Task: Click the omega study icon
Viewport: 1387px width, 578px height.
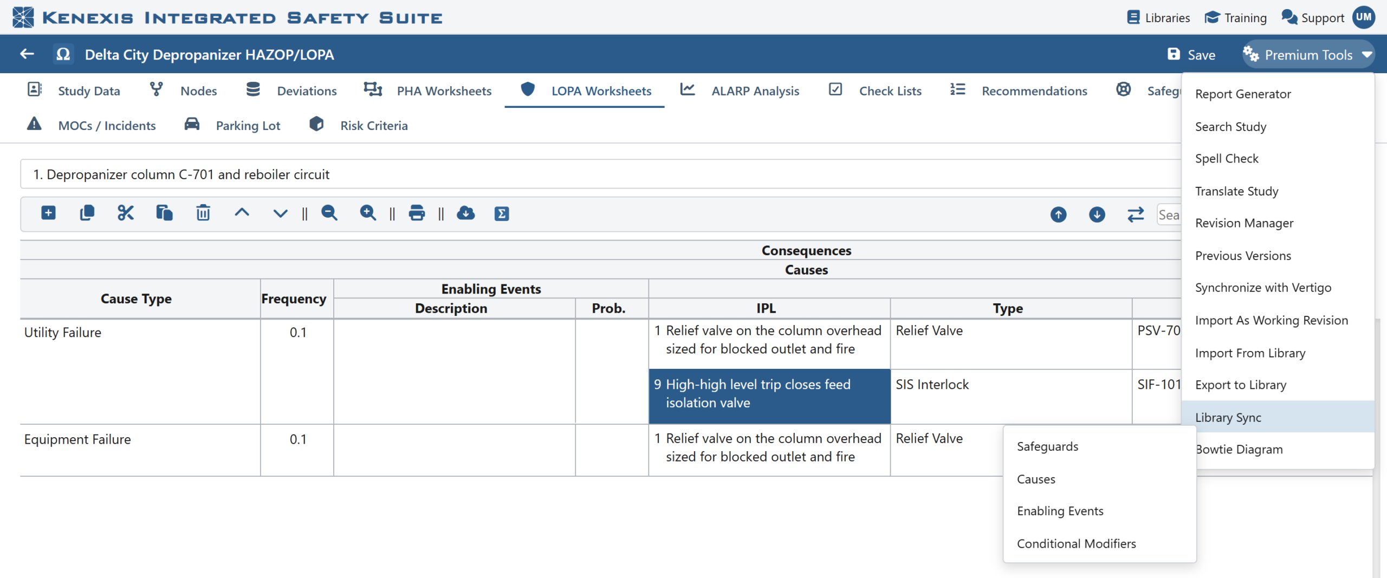Action: tap(63, 54)
